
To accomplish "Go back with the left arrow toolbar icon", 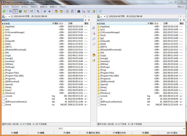I will pos(44,11).
